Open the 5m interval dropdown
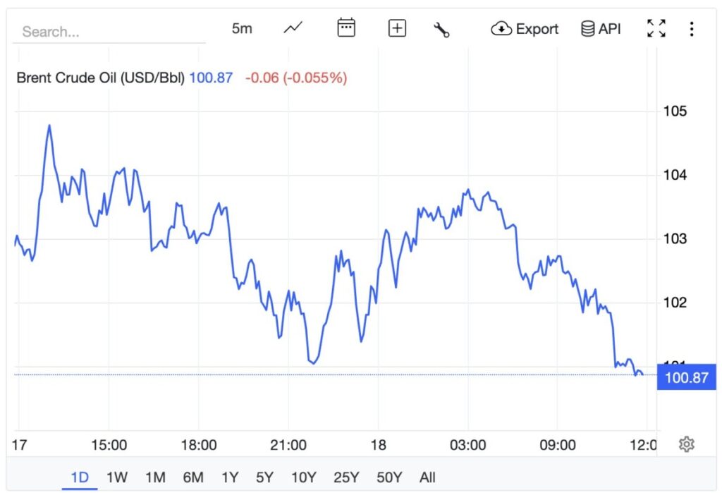The height and width of the screenshot is (493, 722). (241, 28)
